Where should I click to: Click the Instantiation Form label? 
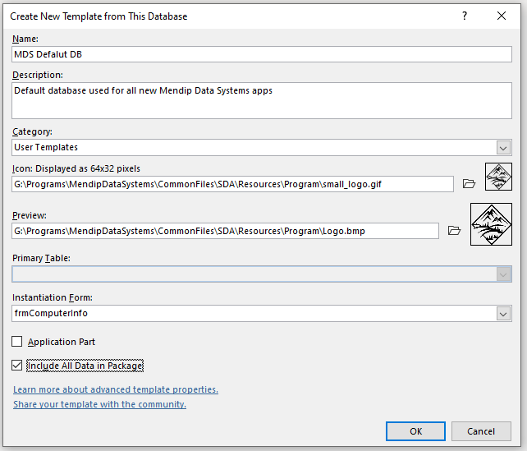(52, 297)
